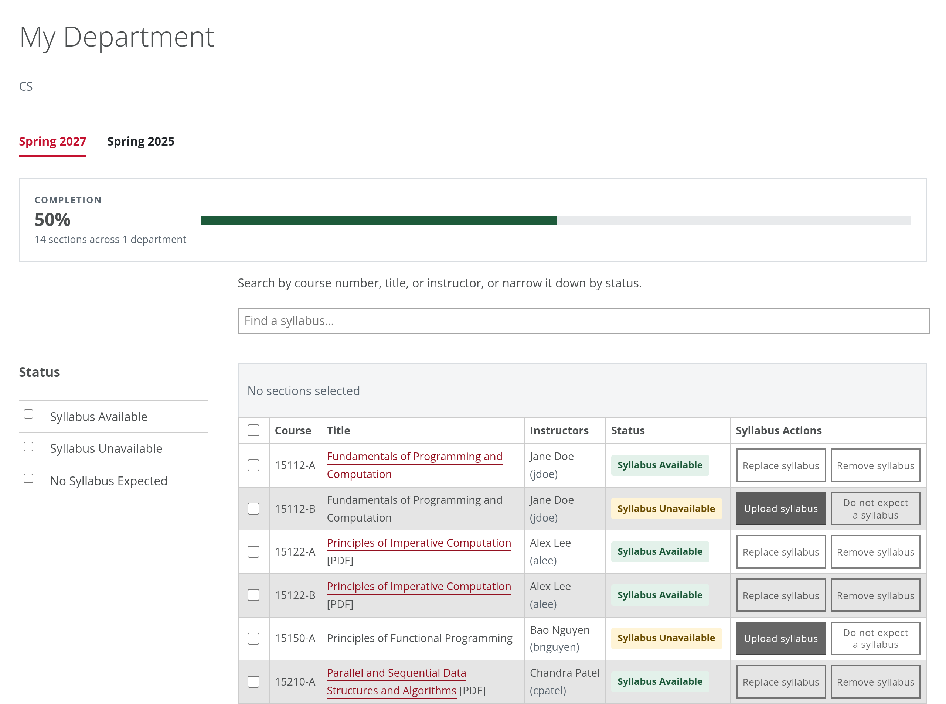Check the No Syllabus Expected status filter
946x704 pixels.
(x=28, y=479)
